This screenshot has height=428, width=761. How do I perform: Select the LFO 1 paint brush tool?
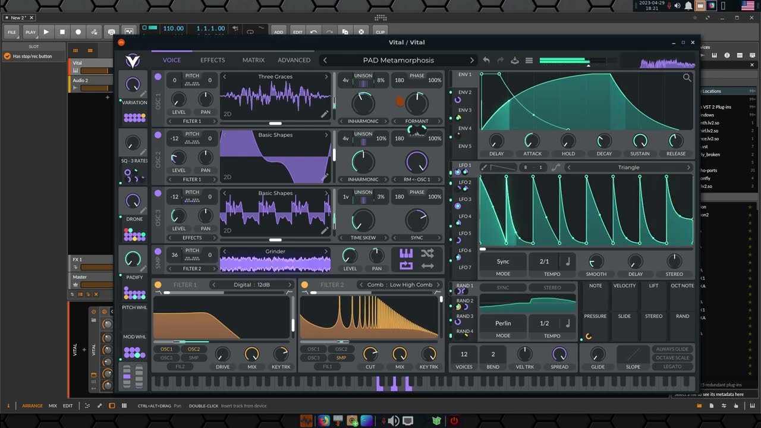(x=484, y=168)
